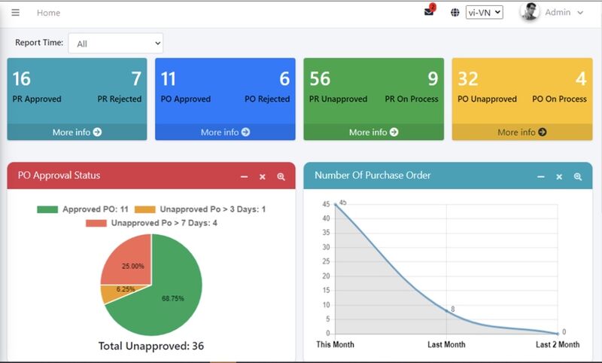Click the globe language icon
Screen dimensions: 602x363
[455, 13]
